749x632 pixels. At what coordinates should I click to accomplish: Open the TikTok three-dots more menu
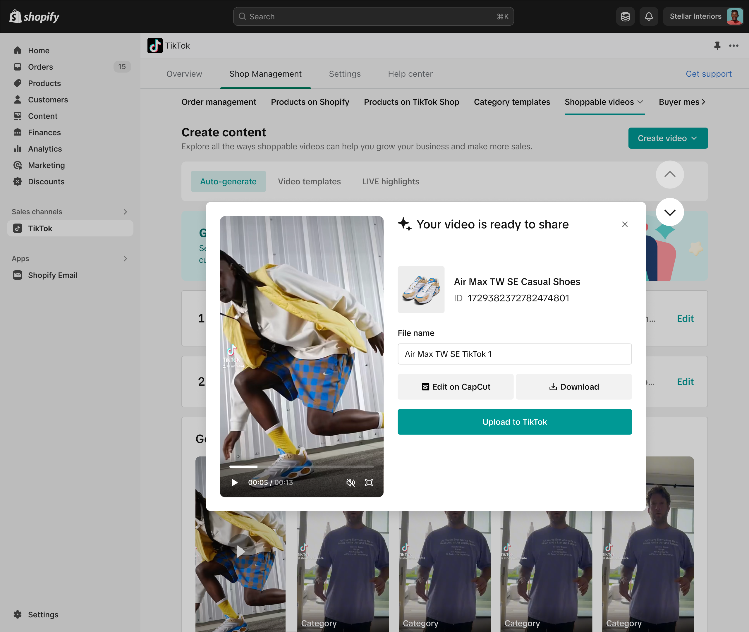[x=733, y=46]
